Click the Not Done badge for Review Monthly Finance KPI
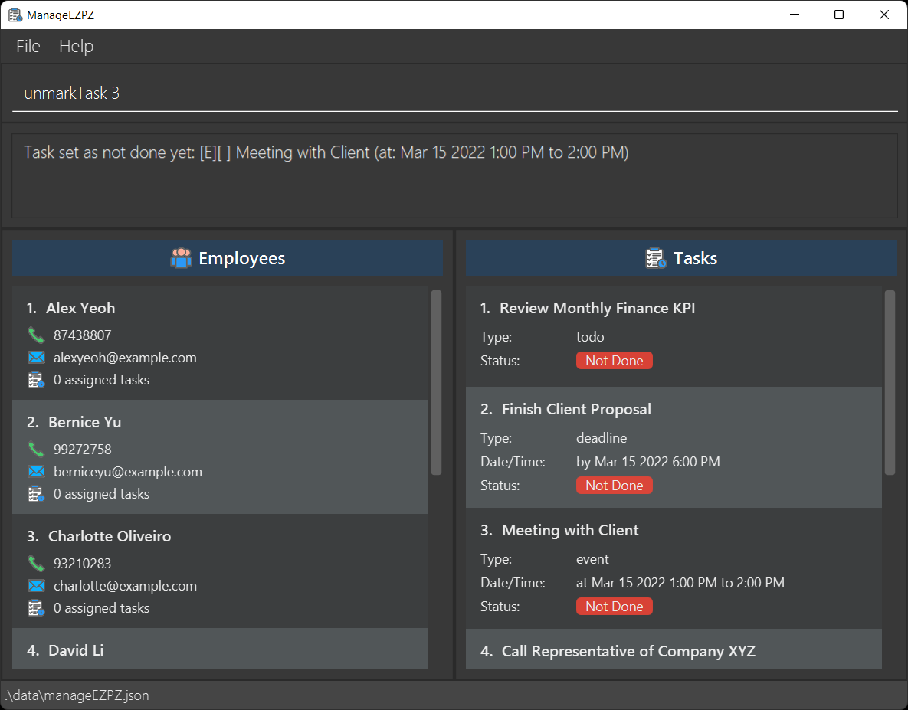The width and height of the screenshot is (908, 710). point(615,361)
